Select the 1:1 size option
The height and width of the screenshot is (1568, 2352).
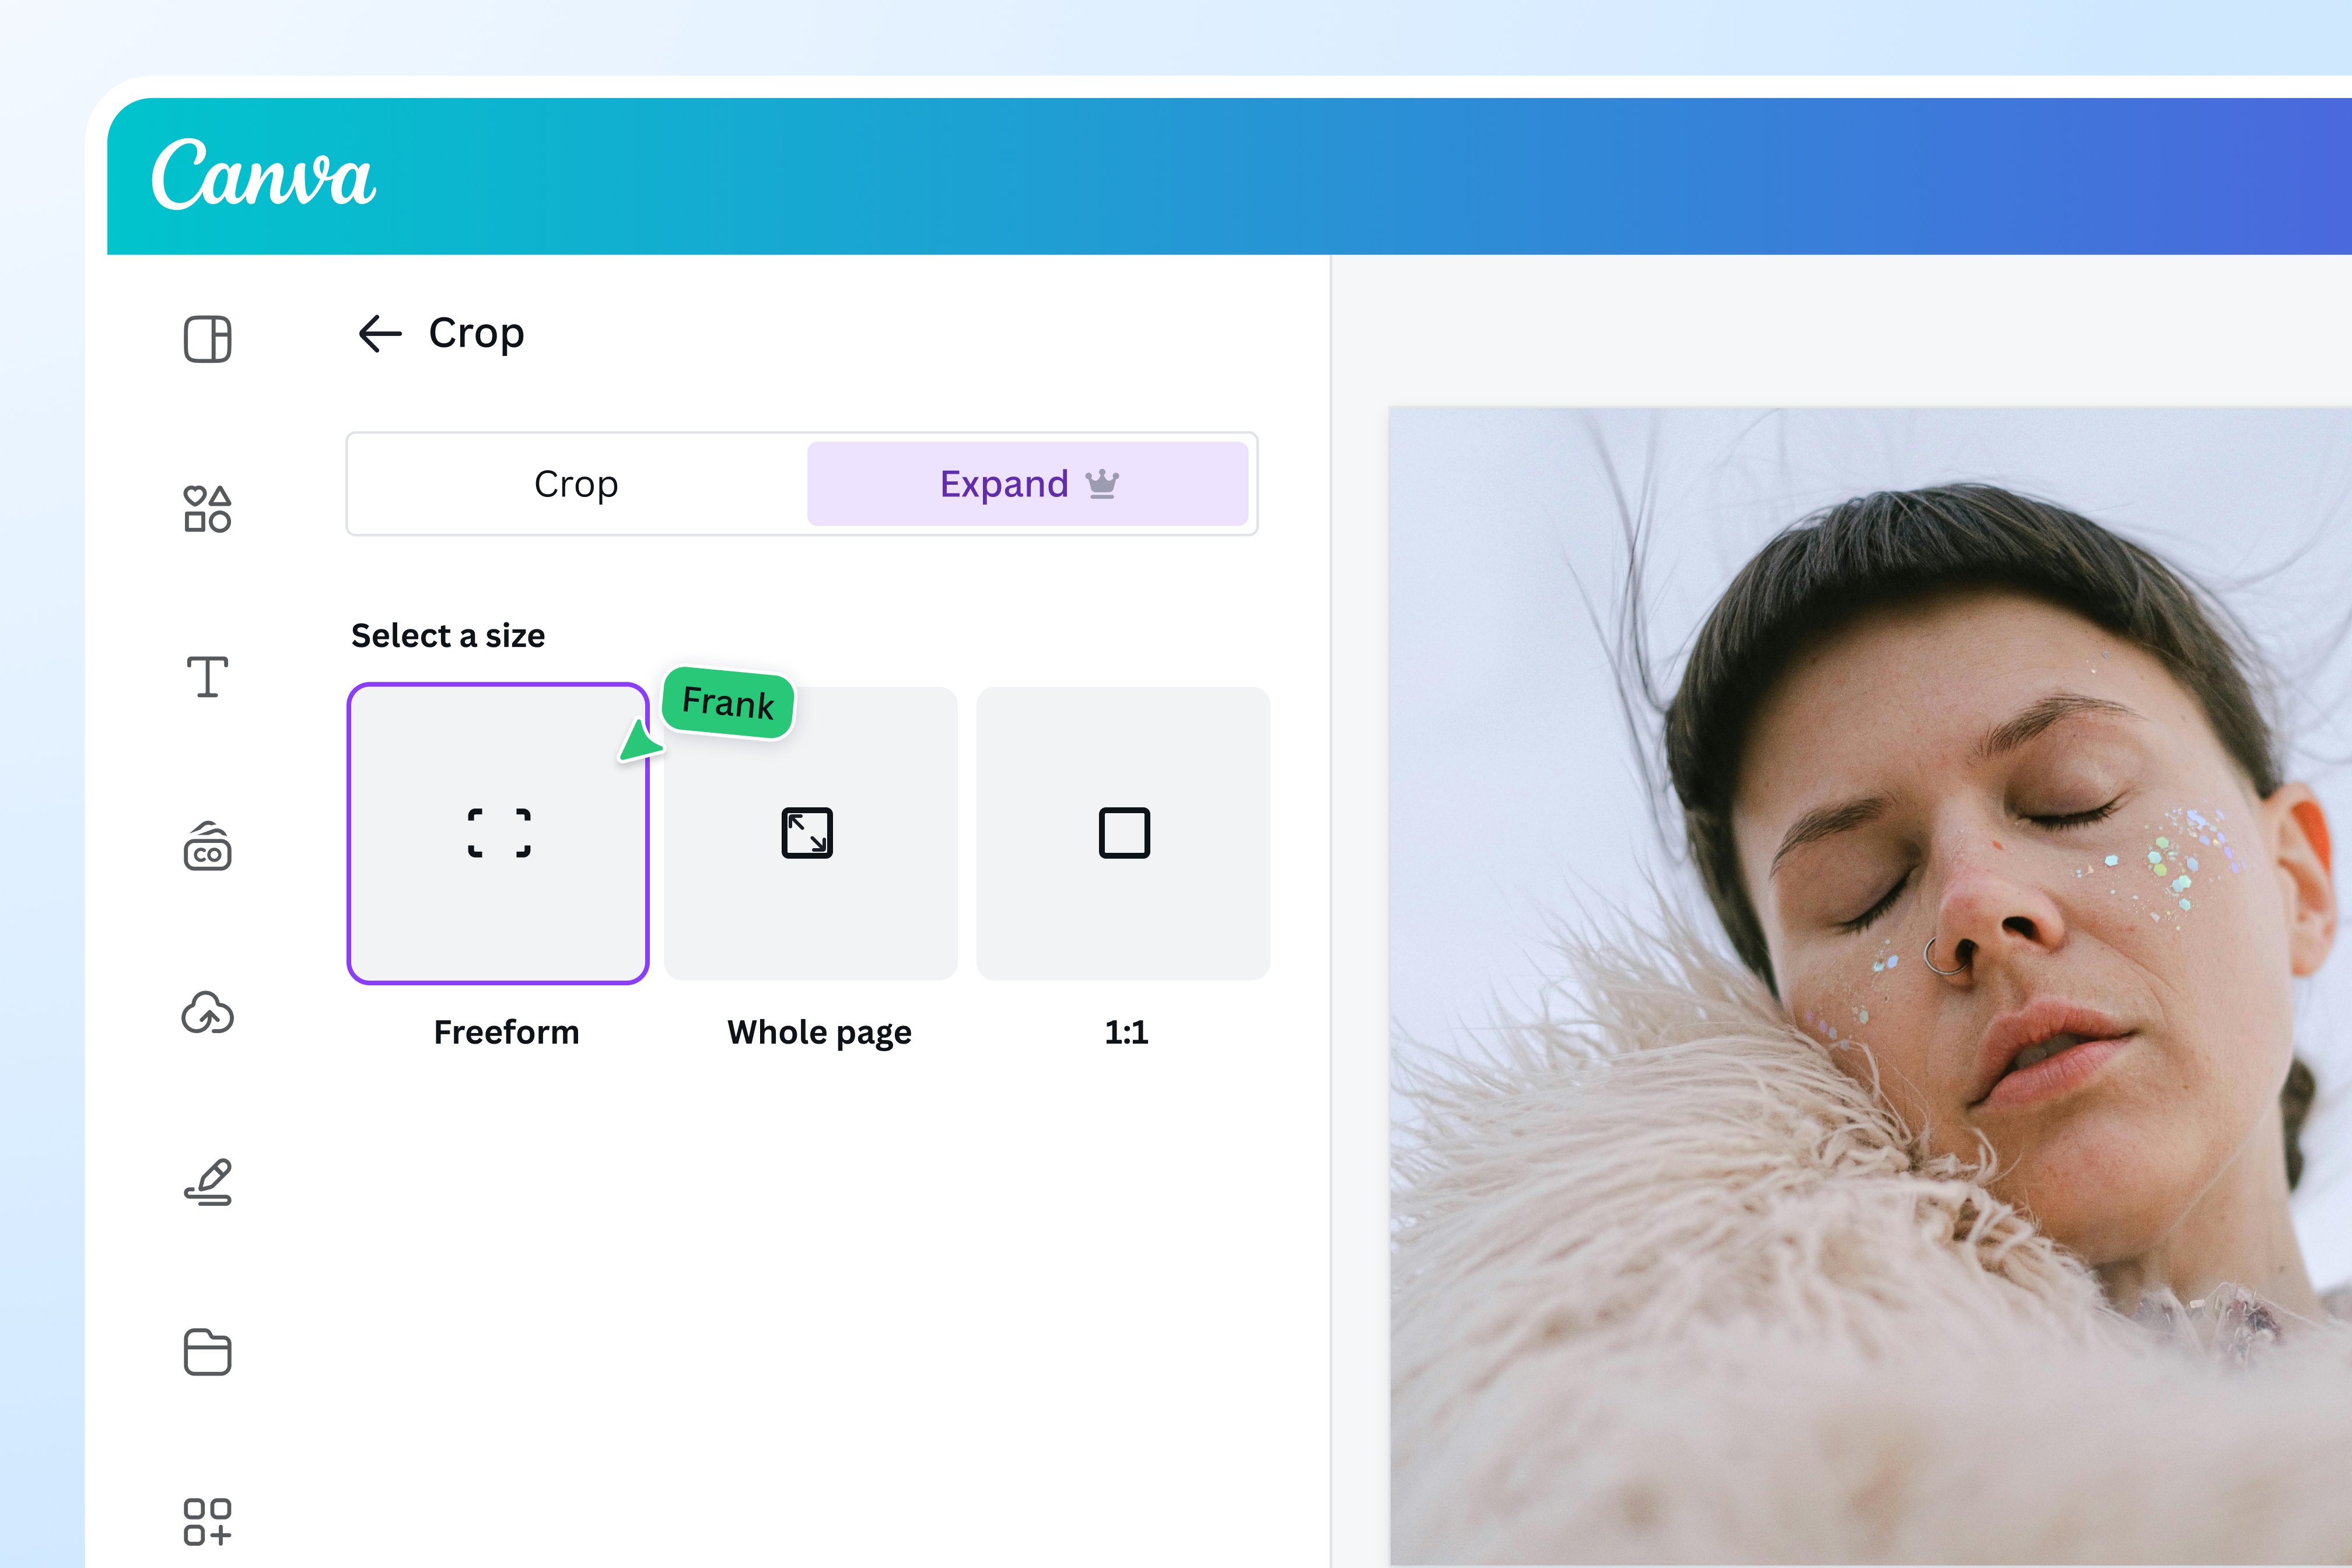[x=1123, y=833]
